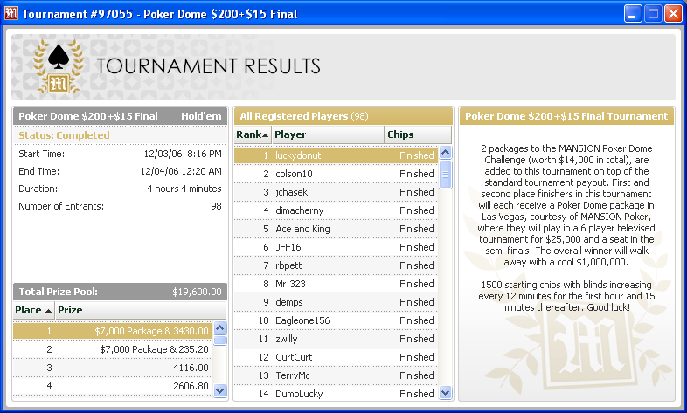Select player colson10 row
687x413 pixels.
coord(336,174)
